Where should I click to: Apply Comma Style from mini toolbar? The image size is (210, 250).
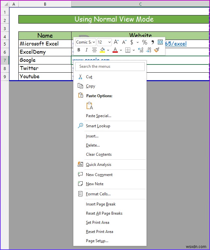(153, 42)
